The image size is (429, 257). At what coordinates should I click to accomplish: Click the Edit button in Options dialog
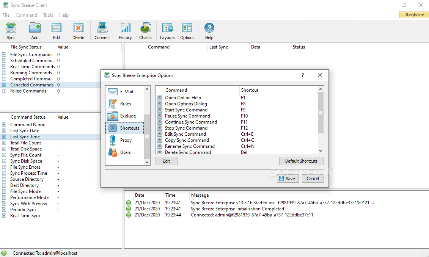click(x=167, y=161)
